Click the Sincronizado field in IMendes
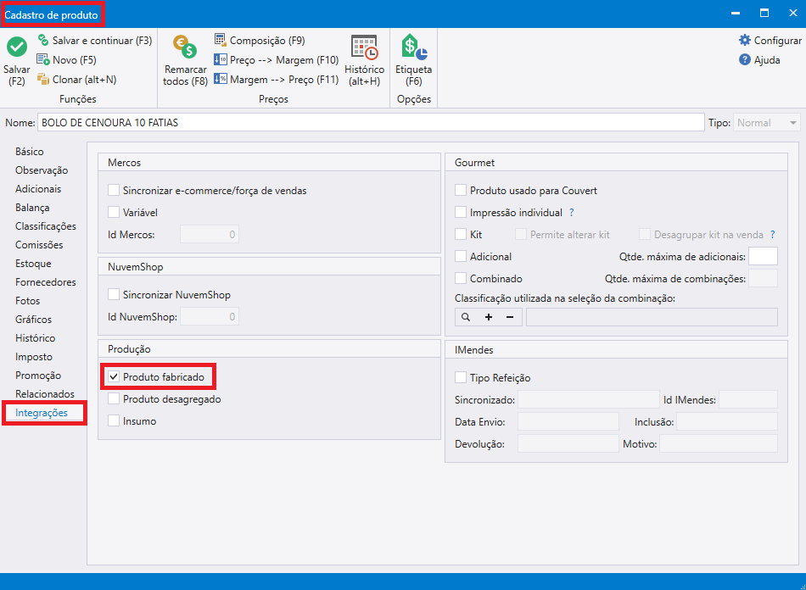This screenshot has height=590, width=806. pos(589,399)
